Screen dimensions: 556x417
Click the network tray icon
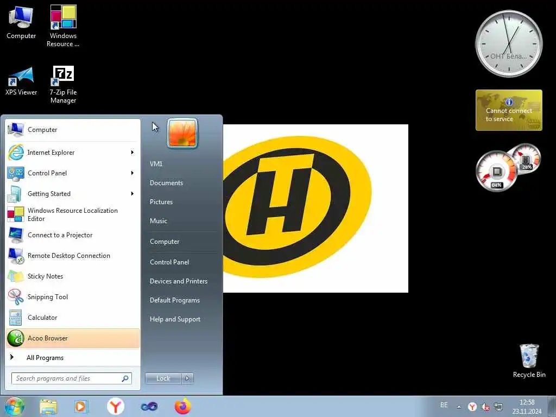tap(498, 407)
